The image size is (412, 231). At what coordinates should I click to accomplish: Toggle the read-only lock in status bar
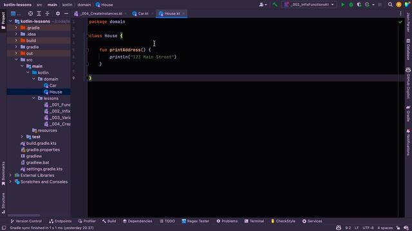coord(398,228)
